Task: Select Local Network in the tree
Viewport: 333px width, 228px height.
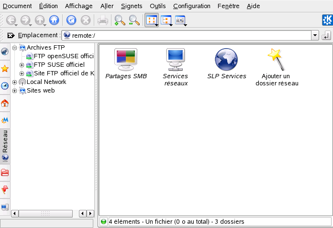Action: (x=43, y=82)
